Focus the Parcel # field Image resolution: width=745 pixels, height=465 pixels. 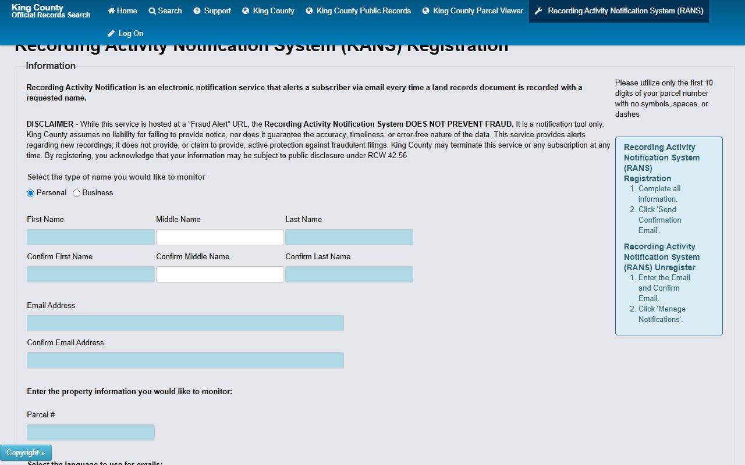coord(91,432)
